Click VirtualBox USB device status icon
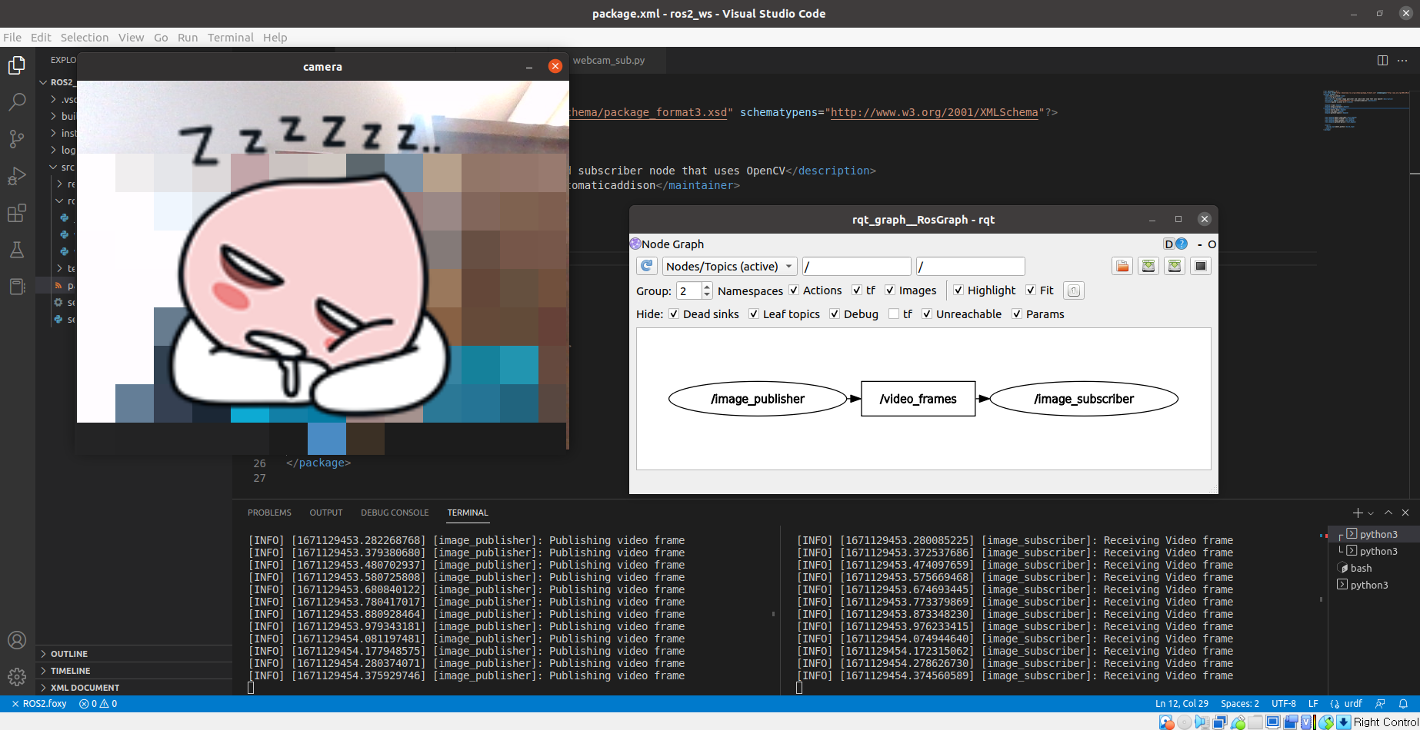 (x=1238, y=722)
